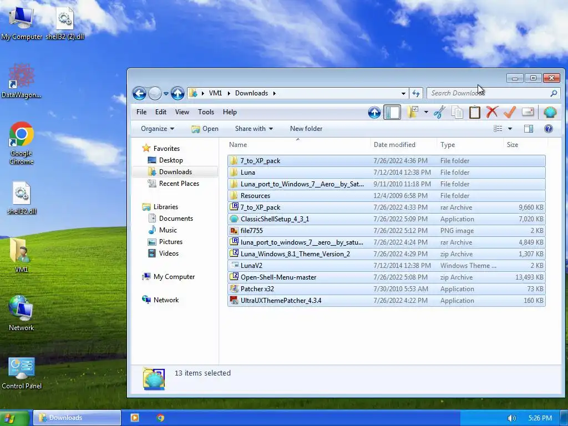Open the File menu
This screenshot has height=426, width=568.
pyautogui.click(x=141, y=112)
